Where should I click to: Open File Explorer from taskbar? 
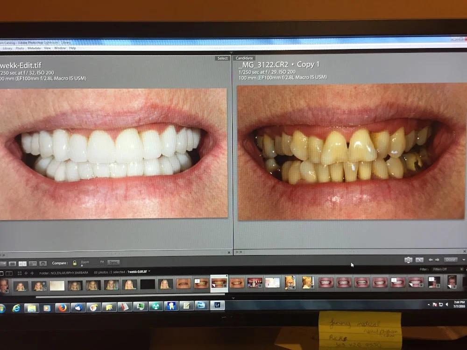point(32,307)
